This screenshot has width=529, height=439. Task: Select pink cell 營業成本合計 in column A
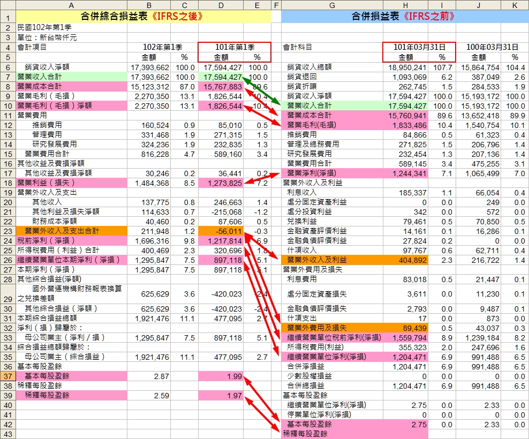[x=72, y=87]
